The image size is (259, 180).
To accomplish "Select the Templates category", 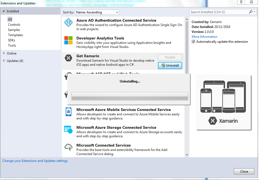I will click(15, 35).
